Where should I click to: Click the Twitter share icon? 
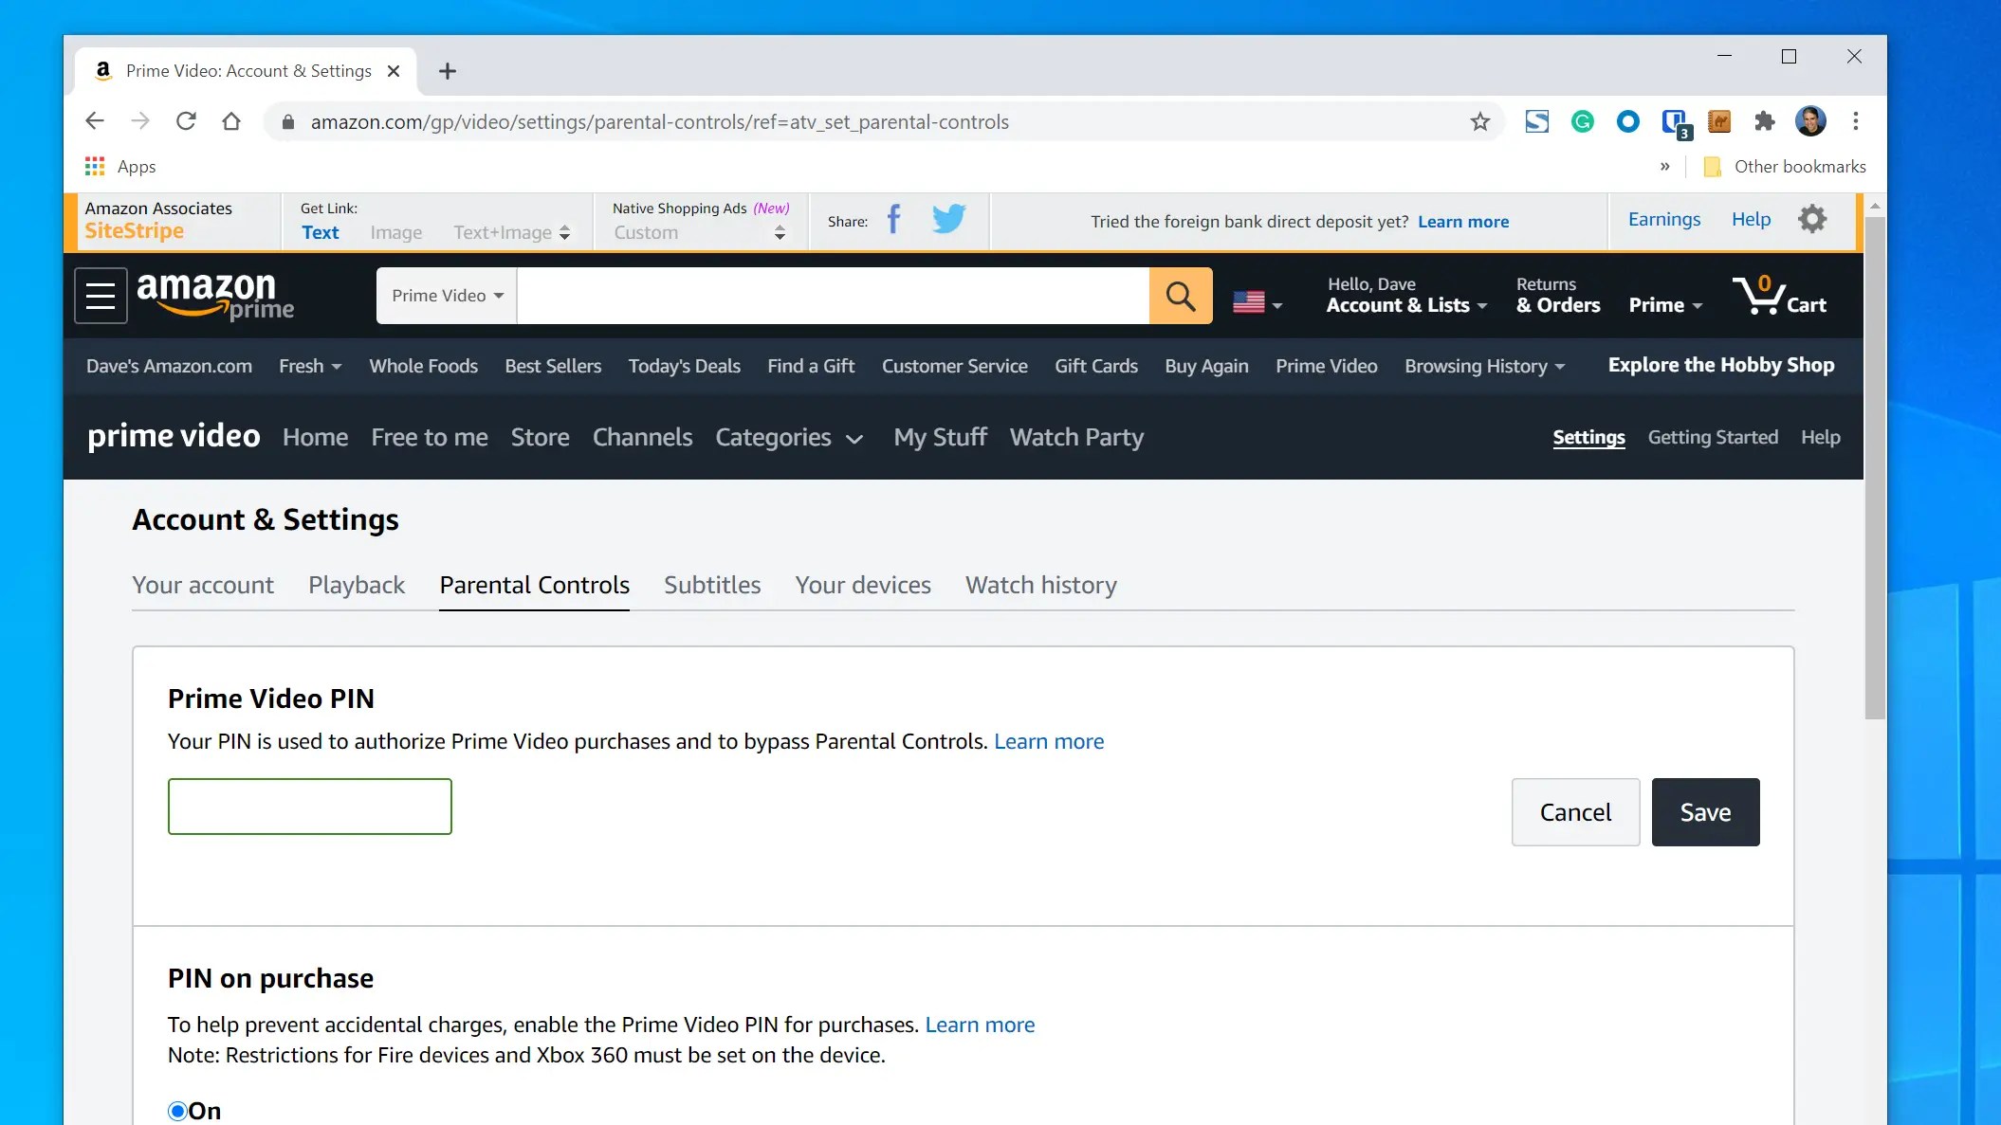pos(947,219)
